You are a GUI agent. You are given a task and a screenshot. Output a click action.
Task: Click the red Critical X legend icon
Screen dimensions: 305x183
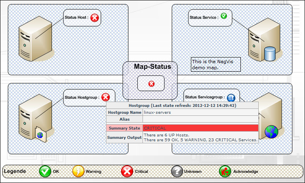(127, 171)
